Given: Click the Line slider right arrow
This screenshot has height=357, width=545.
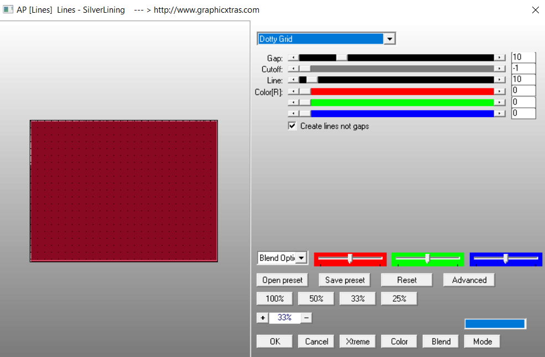Looking at the screenshot, I should click(x=500, y=80).
